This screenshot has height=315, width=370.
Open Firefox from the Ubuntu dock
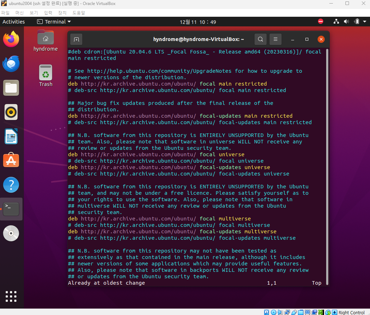(x=11, y=39)
